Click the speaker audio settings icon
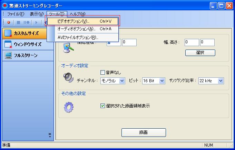 point(68,78)
